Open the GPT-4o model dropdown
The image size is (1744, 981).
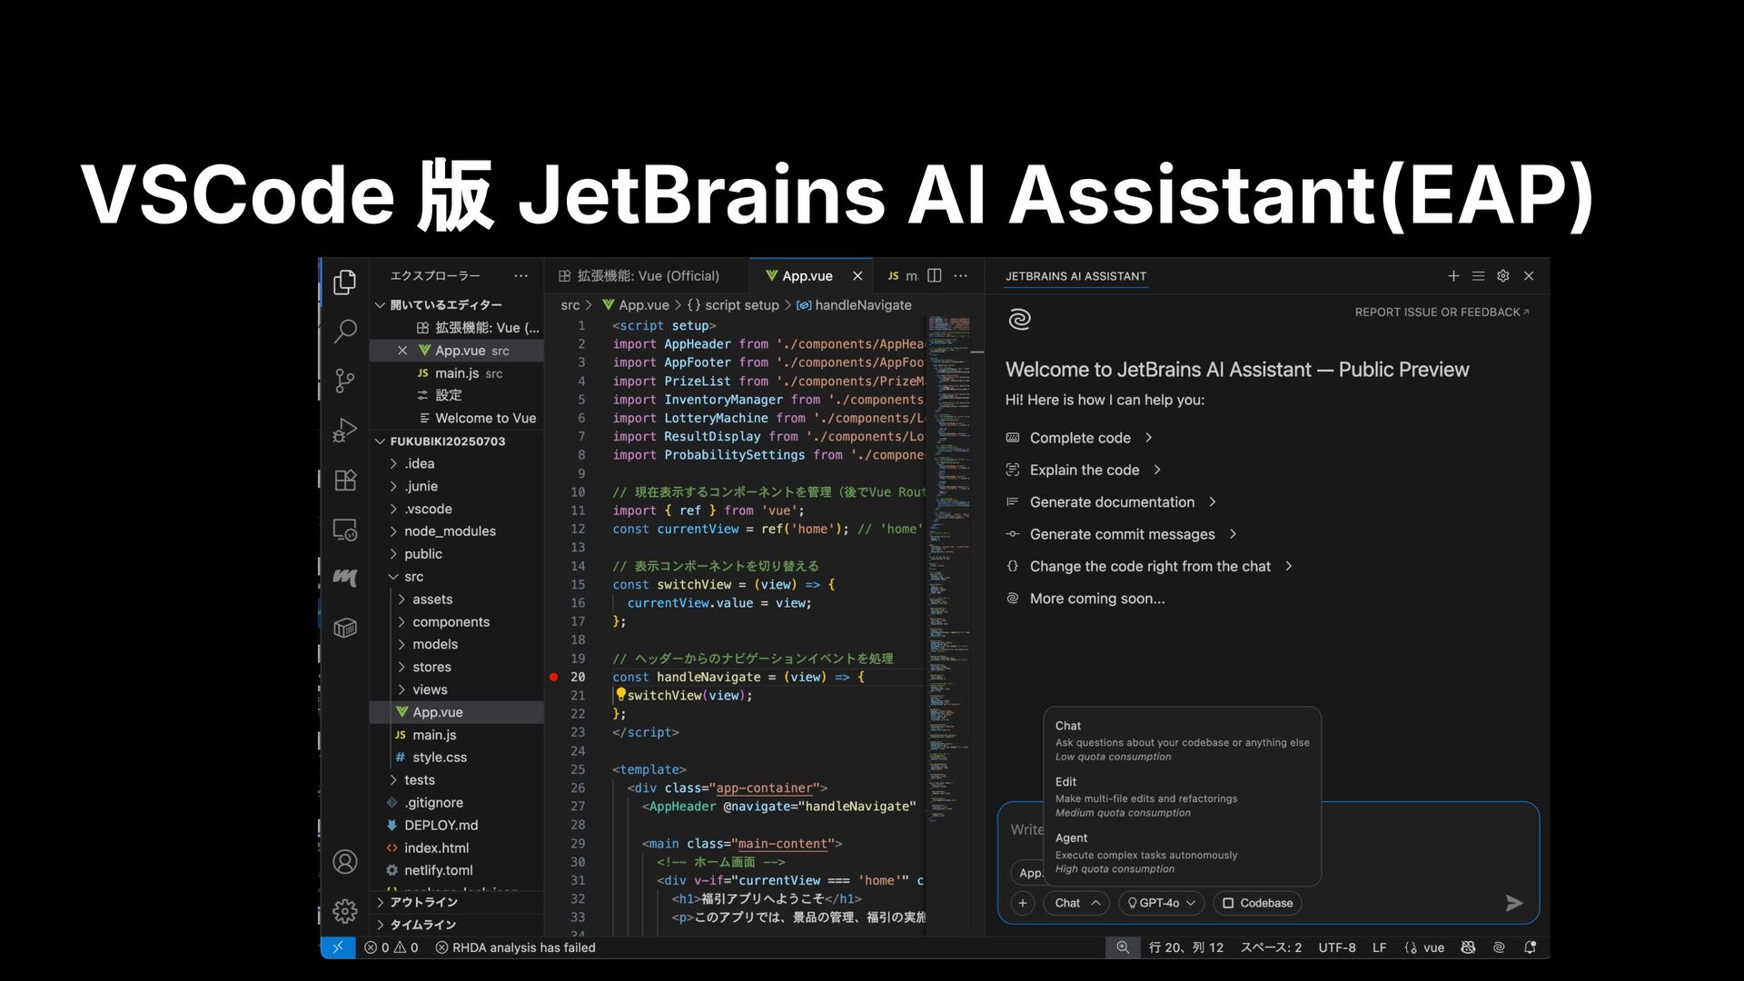[1162, 903]
